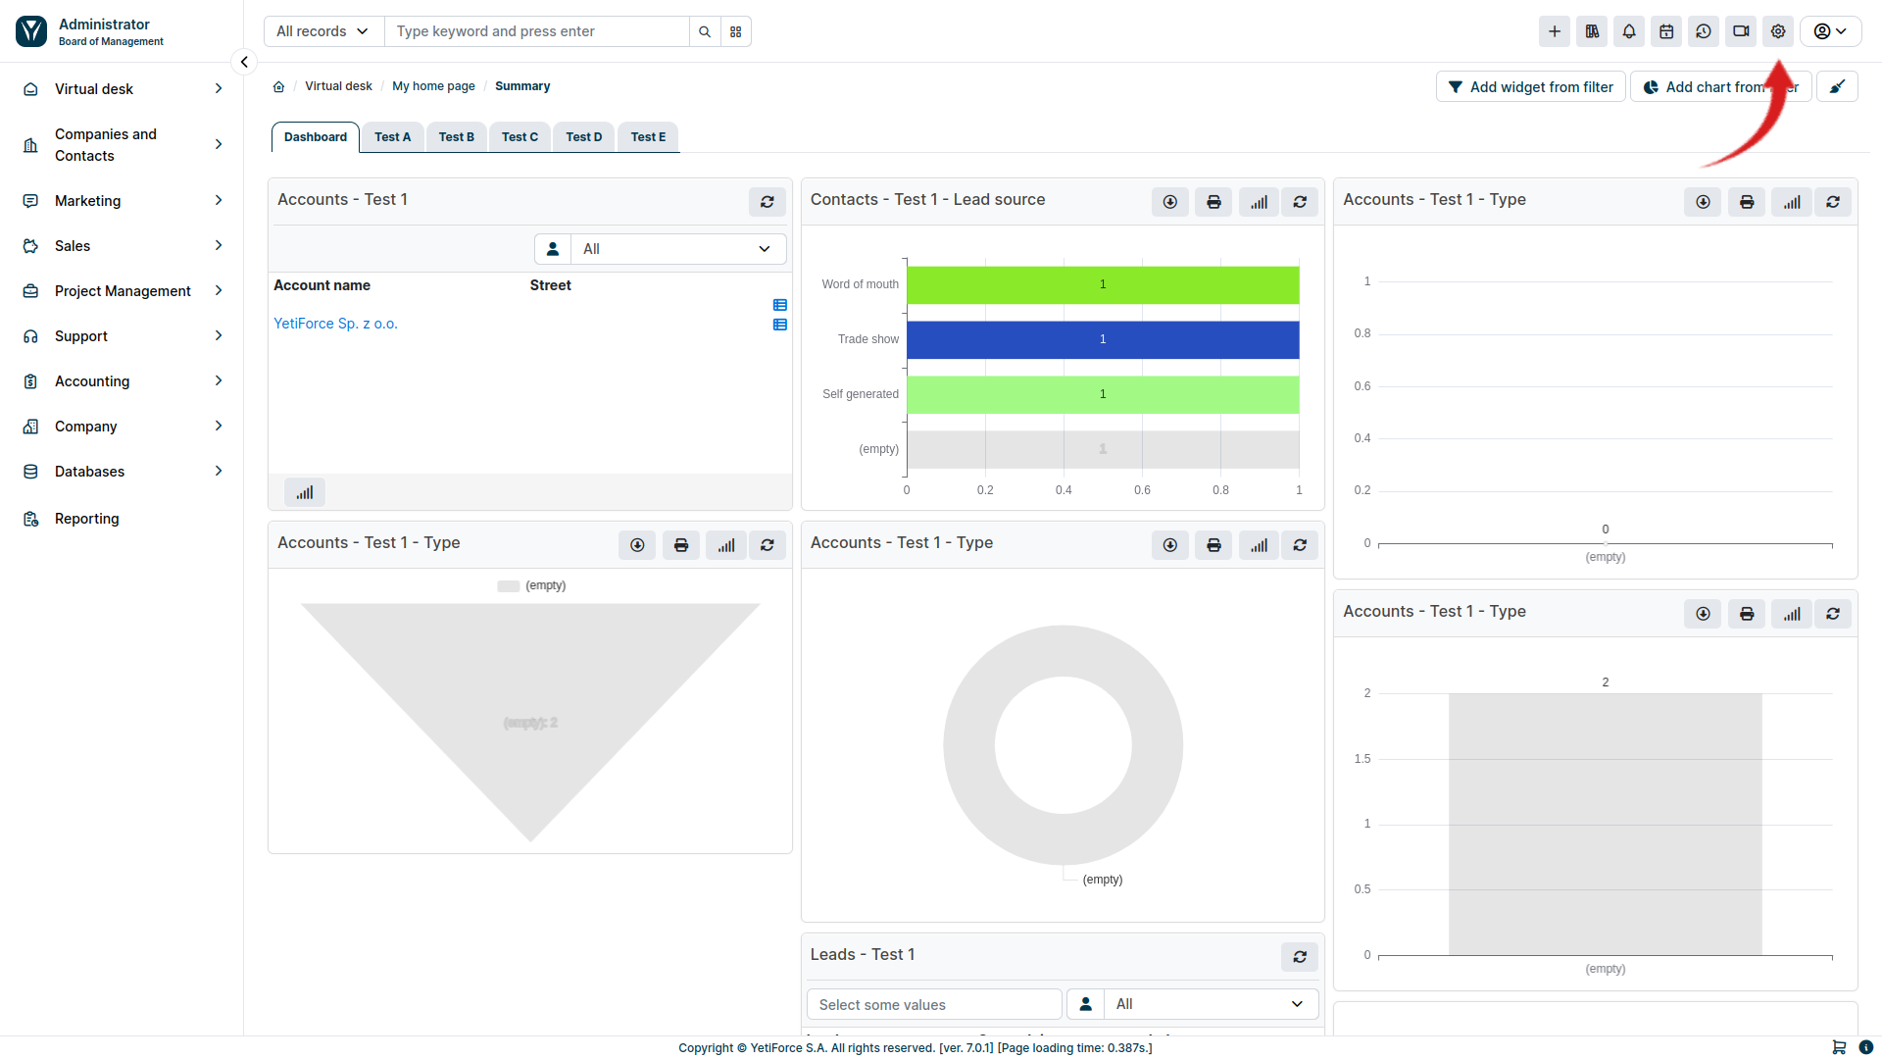Expand the Marketing menu
Image resolution: width=1882 pixels, height=1059 pixels.
[122, 201]
